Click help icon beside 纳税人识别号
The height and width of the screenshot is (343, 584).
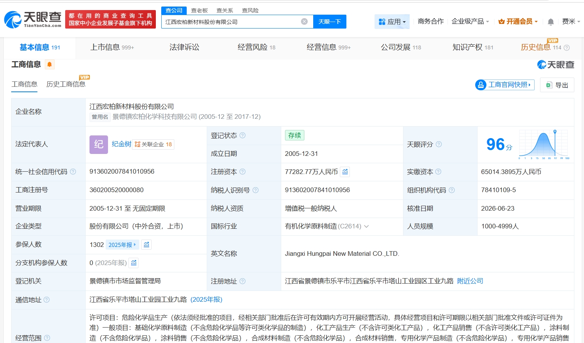click(255, 190)
